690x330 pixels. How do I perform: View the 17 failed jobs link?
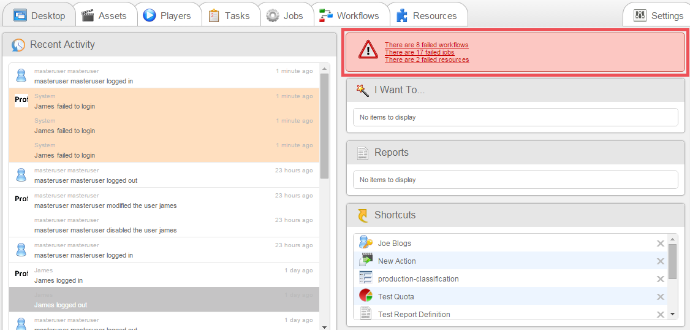click(419, 53)
